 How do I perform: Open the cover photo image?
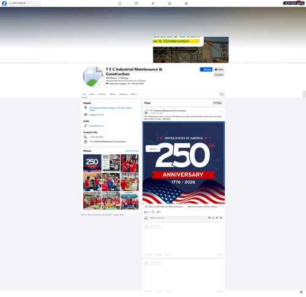[191, 50]
